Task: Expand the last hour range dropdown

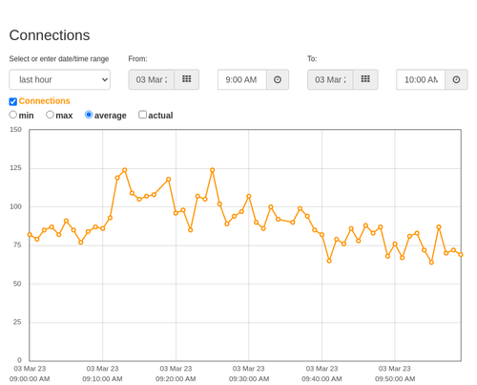Action: 60,79
